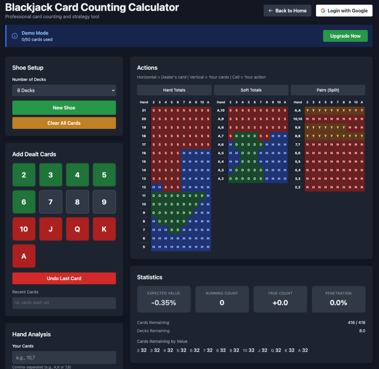Screen dimensions: 379x369
Task: Add a dealt Ace card
Action: [x=24, y=256]
